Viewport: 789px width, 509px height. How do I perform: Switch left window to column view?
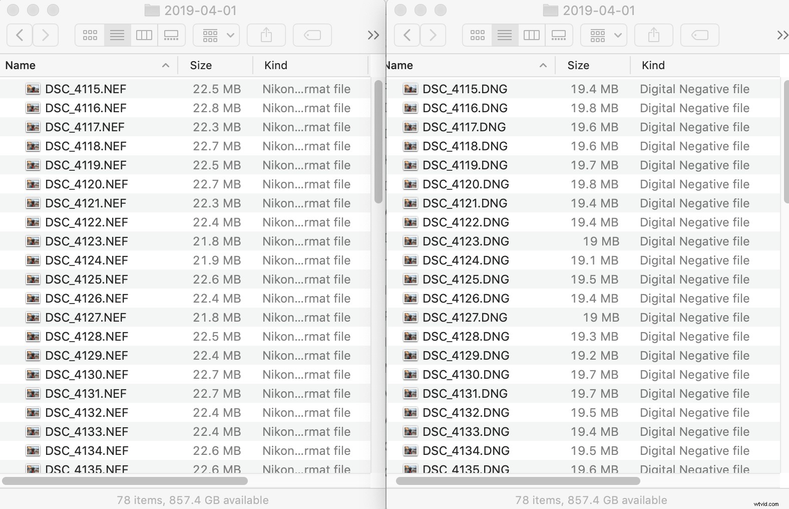click(x=144, y=35)
